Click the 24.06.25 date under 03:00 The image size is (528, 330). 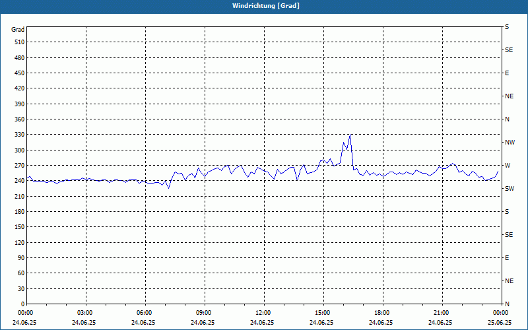coord(84,323)
